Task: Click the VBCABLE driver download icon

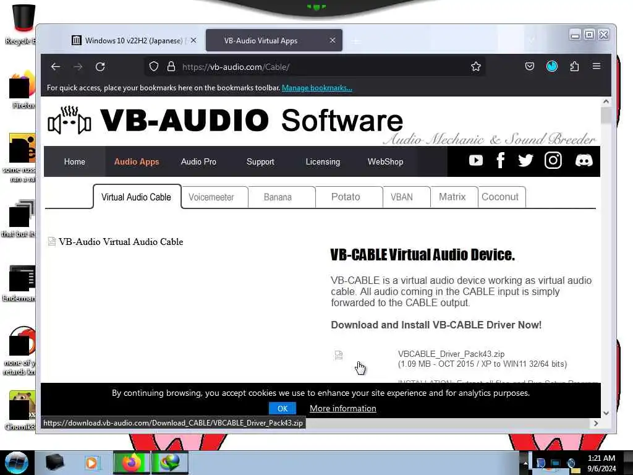Action: [339, 355]
